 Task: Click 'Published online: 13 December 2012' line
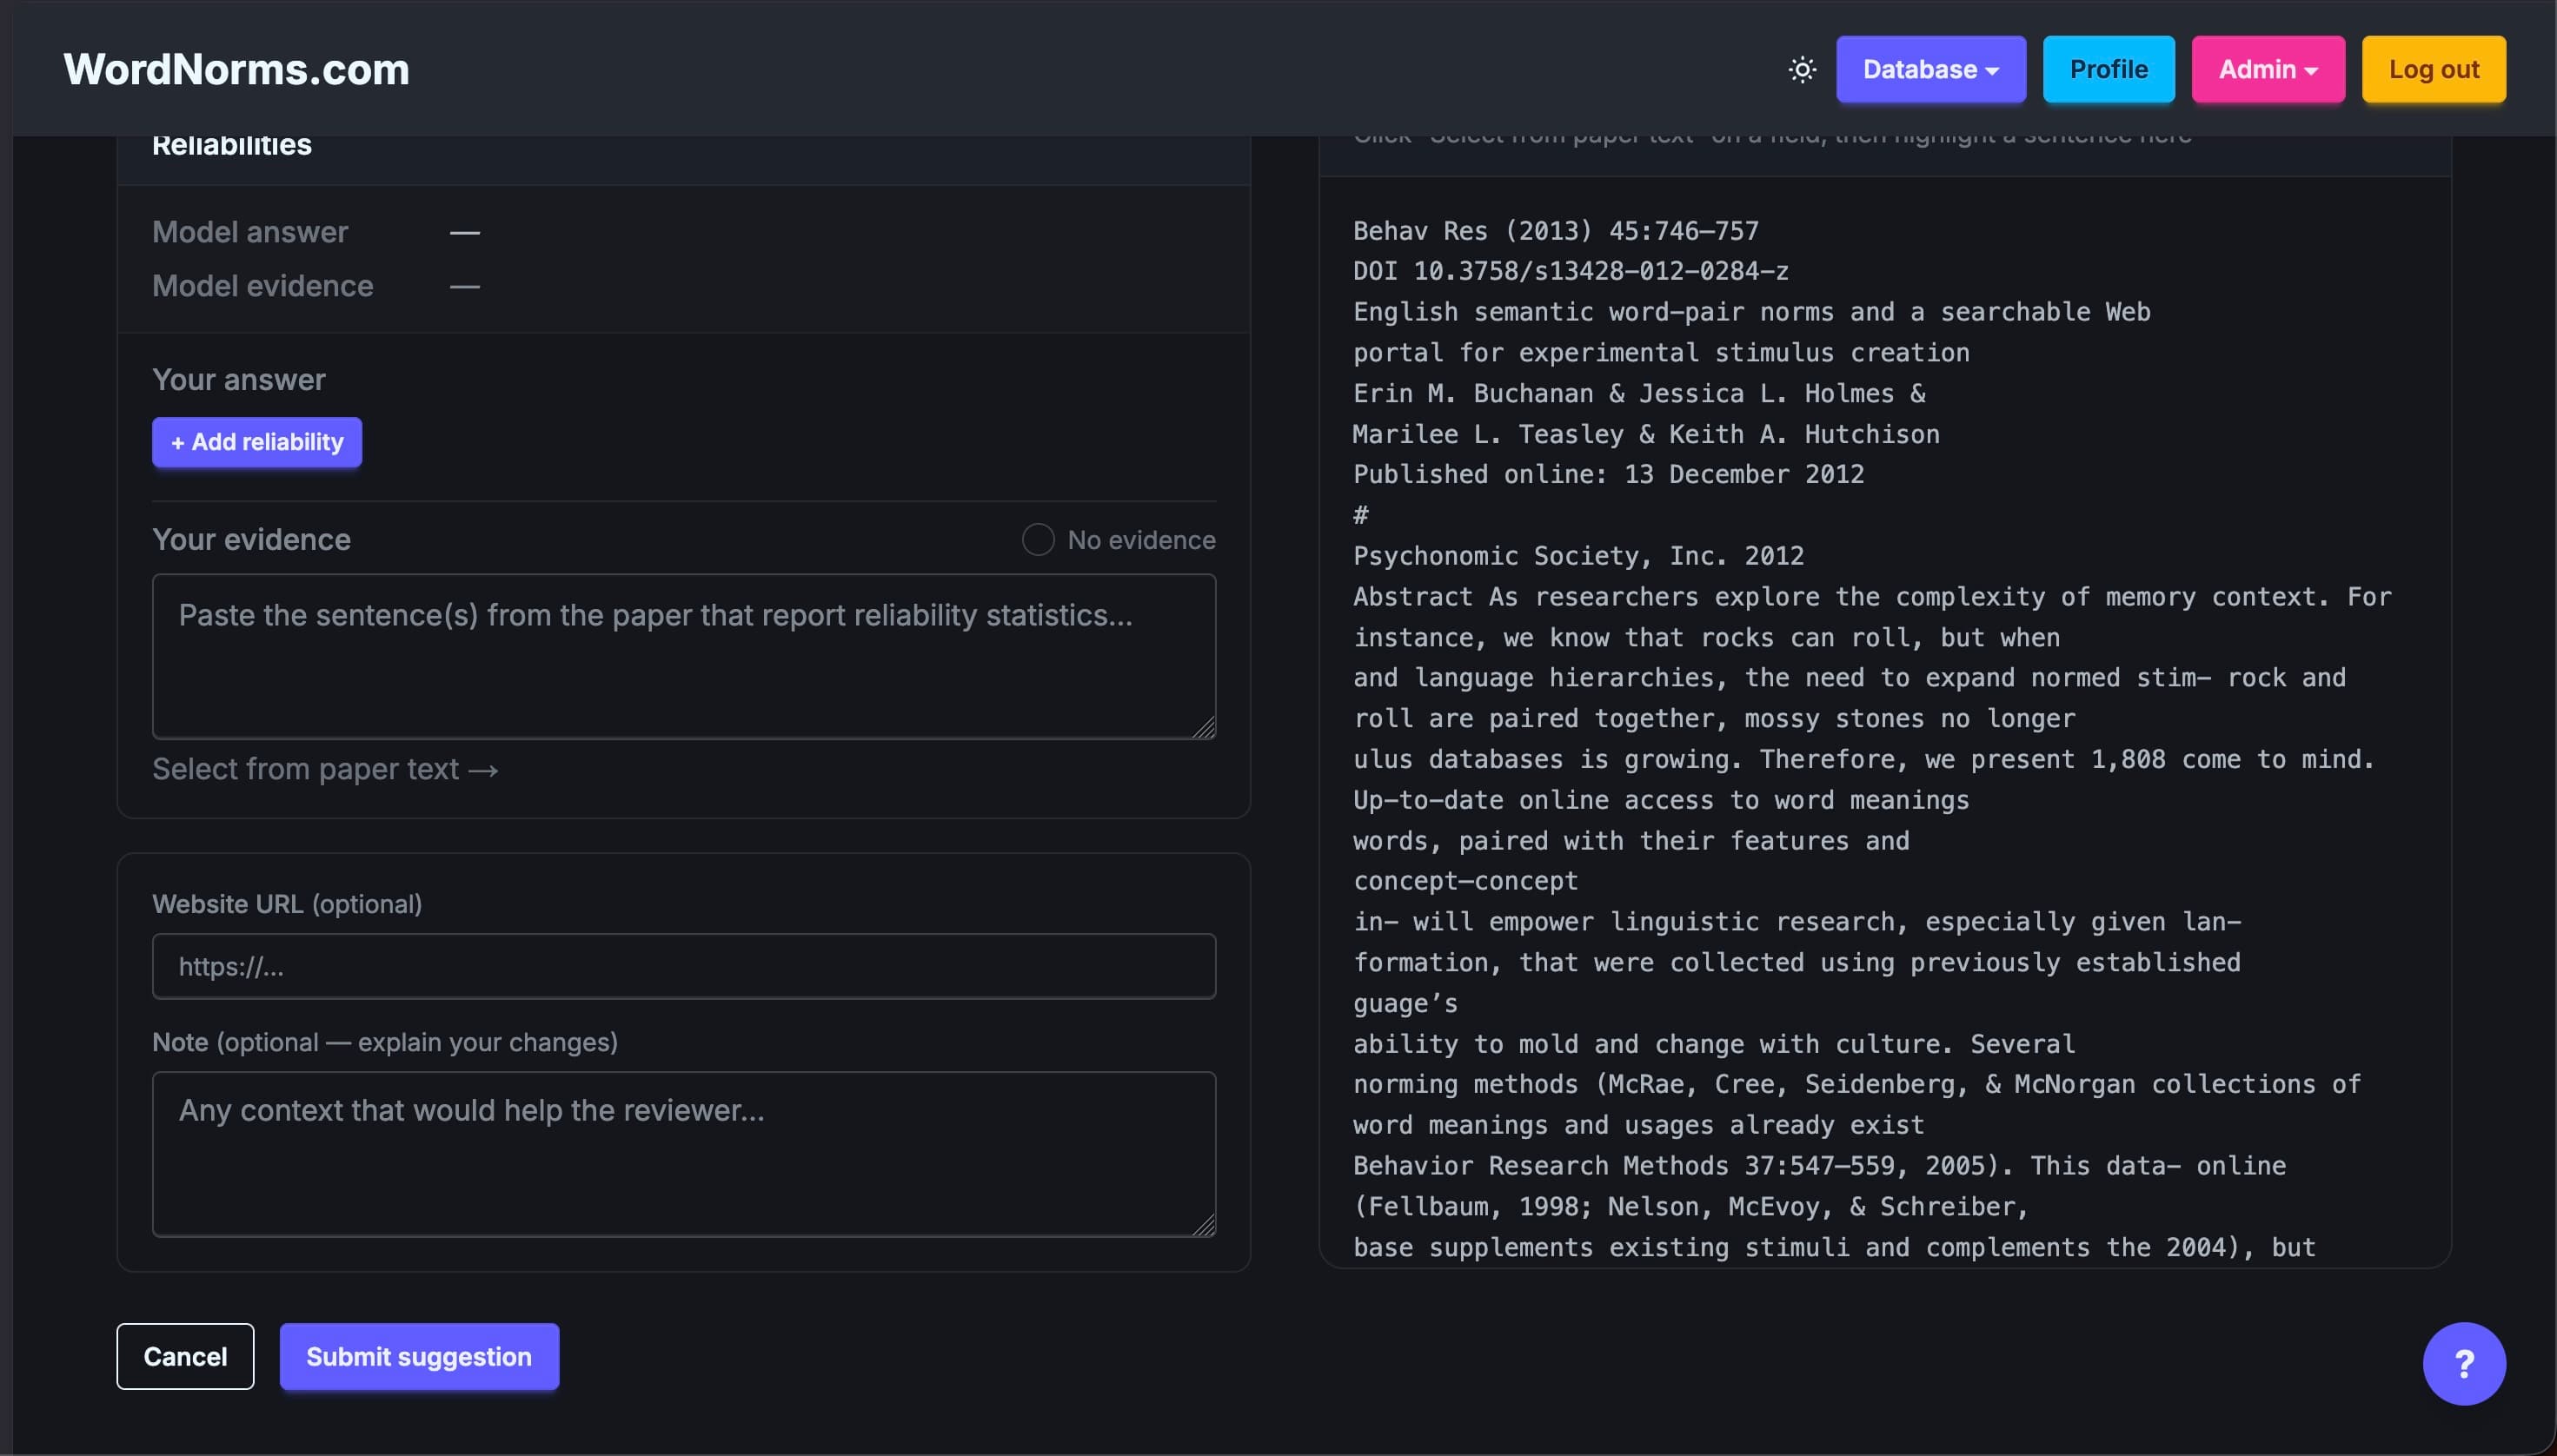point(1609,474)
